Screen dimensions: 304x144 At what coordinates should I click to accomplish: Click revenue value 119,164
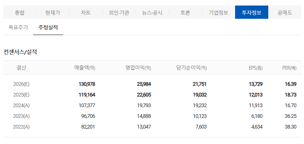tap(87, 95)
